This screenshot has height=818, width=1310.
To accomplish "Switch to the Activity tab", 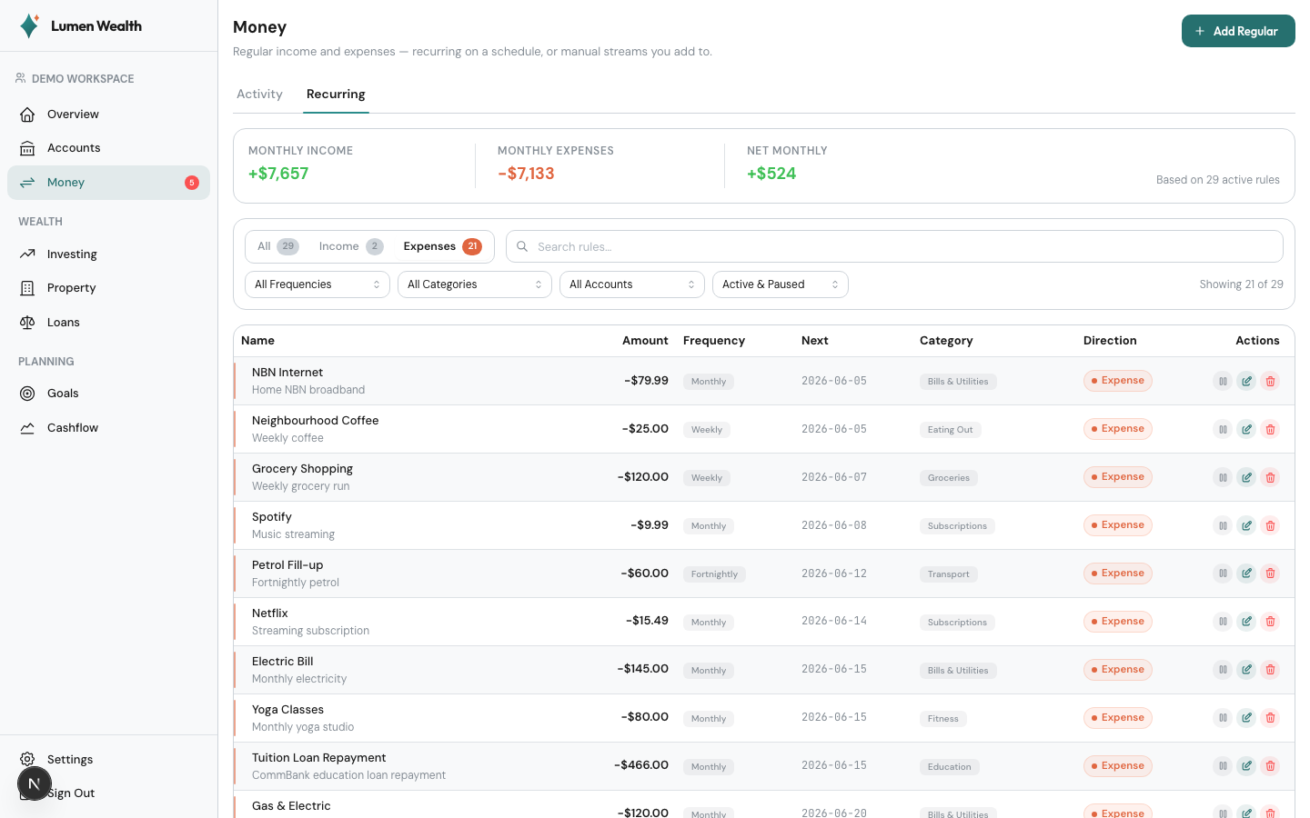I will 259,94.
